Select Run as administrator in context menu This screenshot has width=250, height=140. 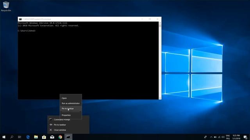click(x=71, y=103)
